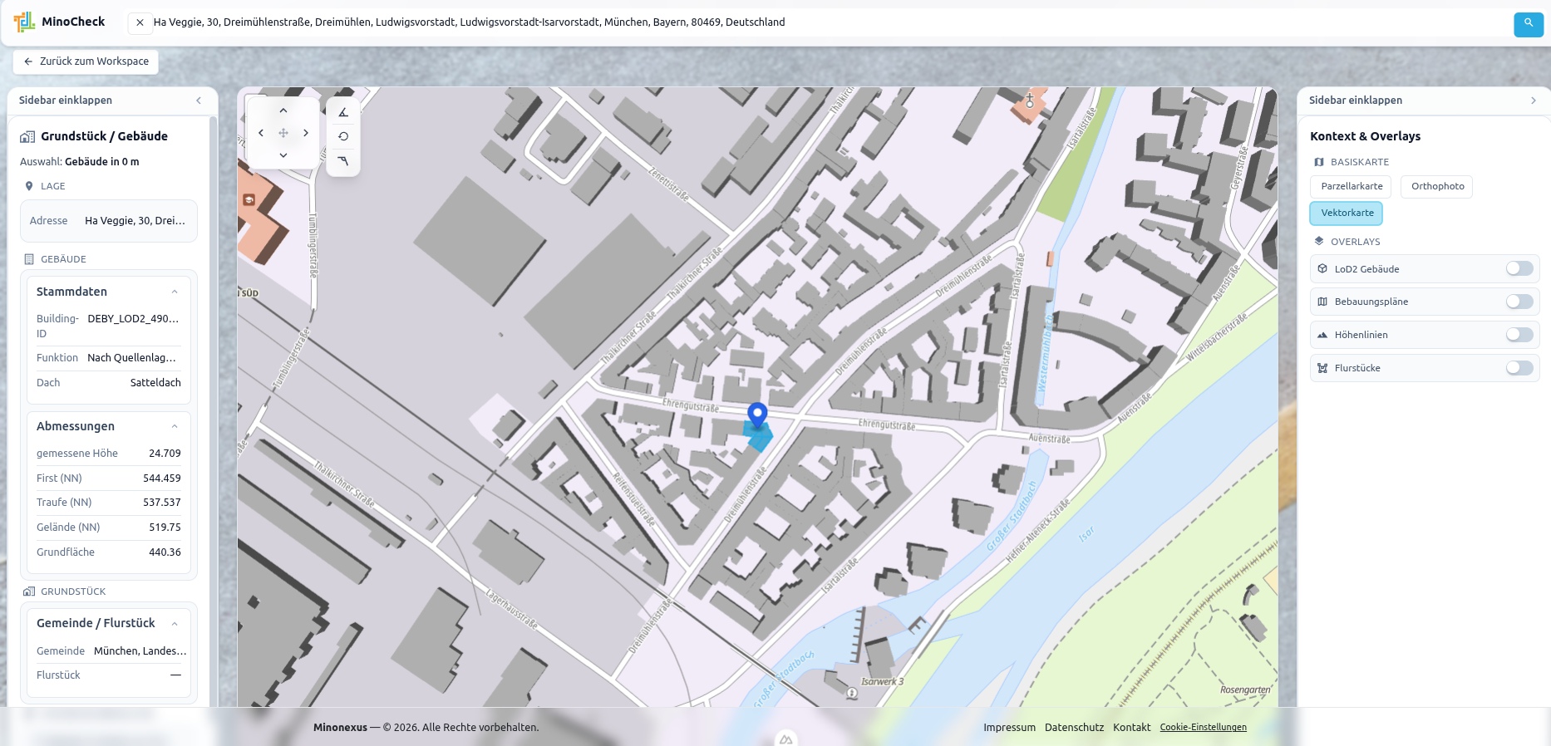Click the upper angle icon in the map tools
Screen dimensions: 1551x746
pos(343,112)
